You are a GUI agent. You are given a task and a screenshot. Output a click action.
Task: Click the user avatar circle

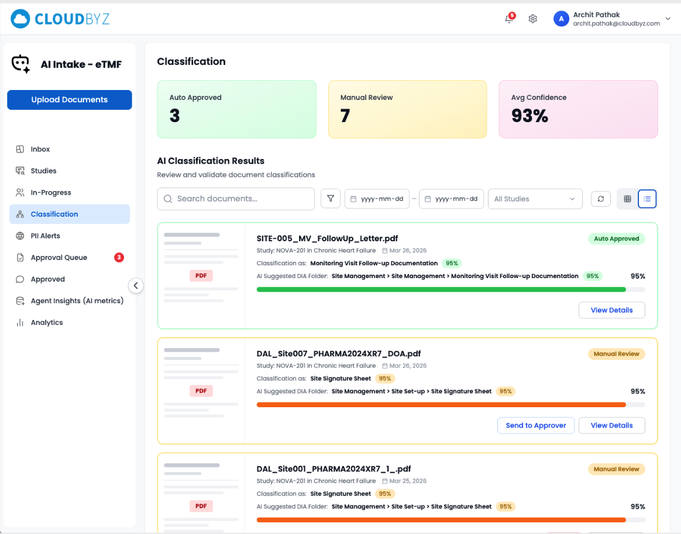561,19
